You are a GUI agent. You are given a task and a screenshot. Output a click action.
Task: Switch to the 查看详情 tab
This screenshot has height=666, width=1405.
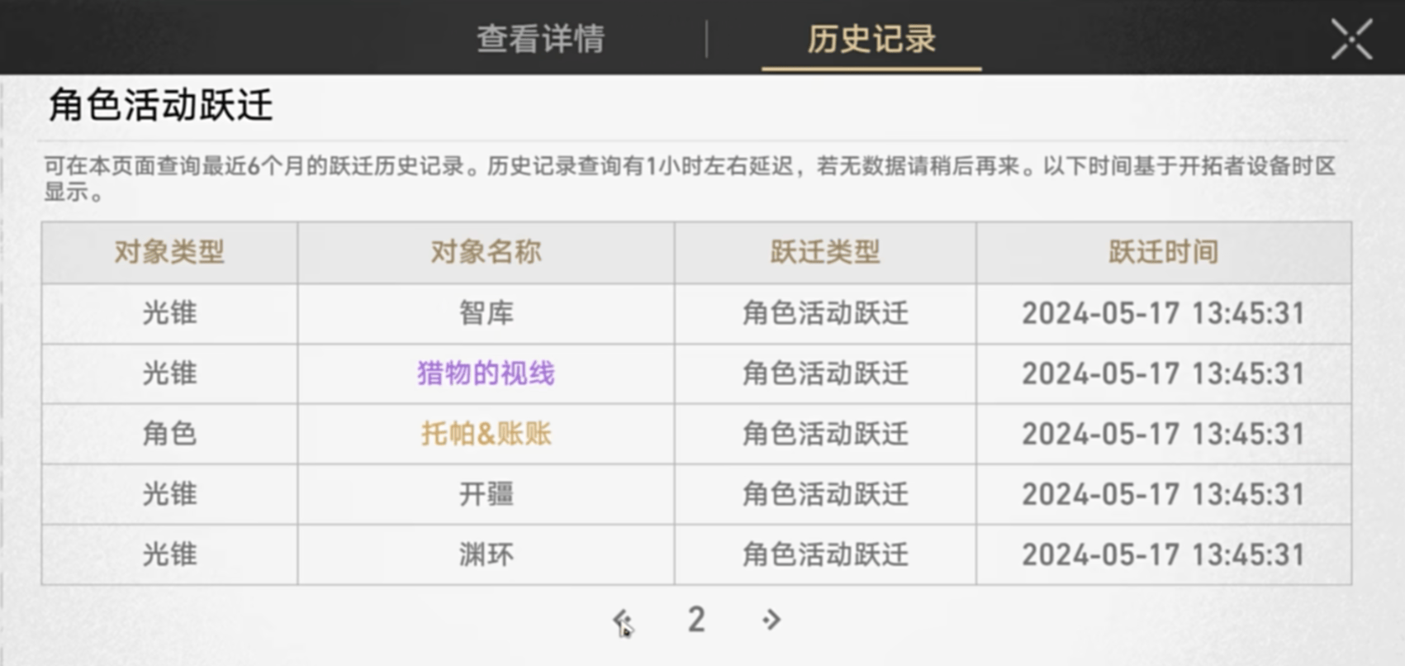tap(541, 39)
